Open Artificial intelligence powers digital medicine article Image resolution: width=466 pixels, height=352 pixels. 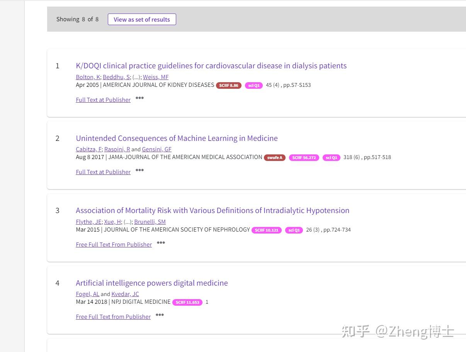coord(152,283)
